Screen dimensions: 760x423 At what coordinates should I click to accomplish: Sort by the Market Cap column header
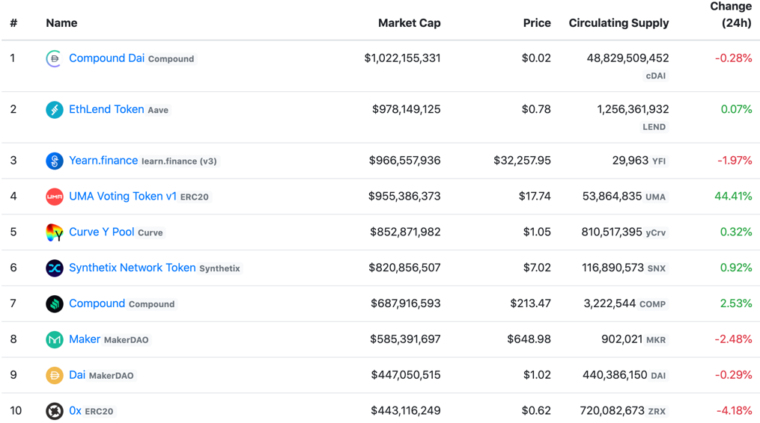(409, 23)
